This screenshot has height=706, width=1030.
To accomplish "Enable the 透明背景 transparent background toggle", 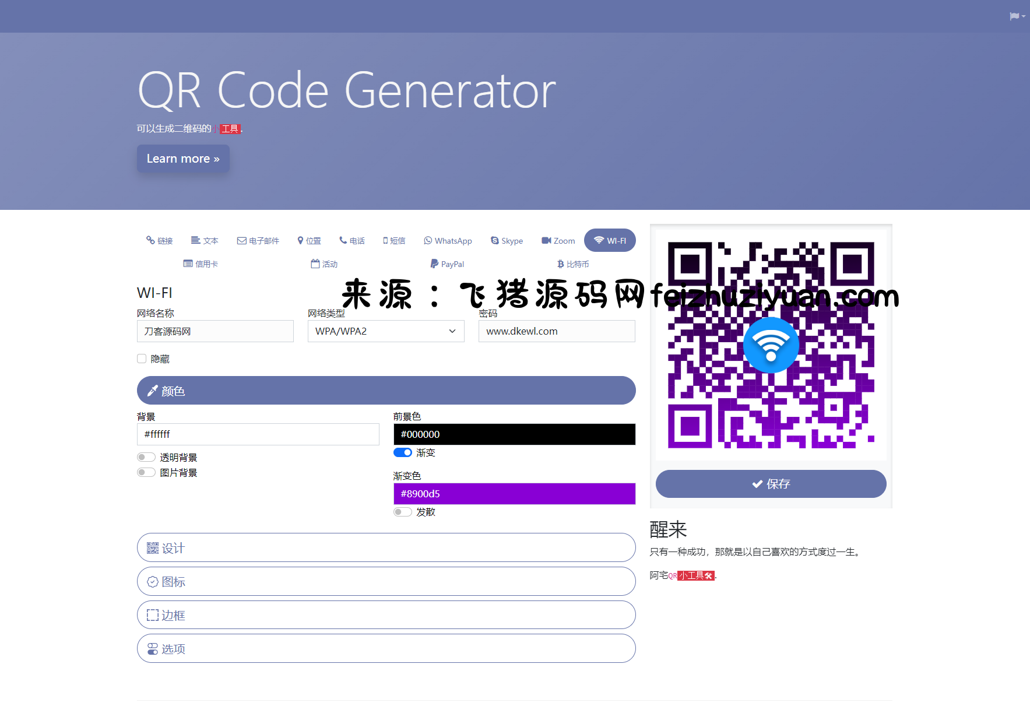I will coord(146,457).
